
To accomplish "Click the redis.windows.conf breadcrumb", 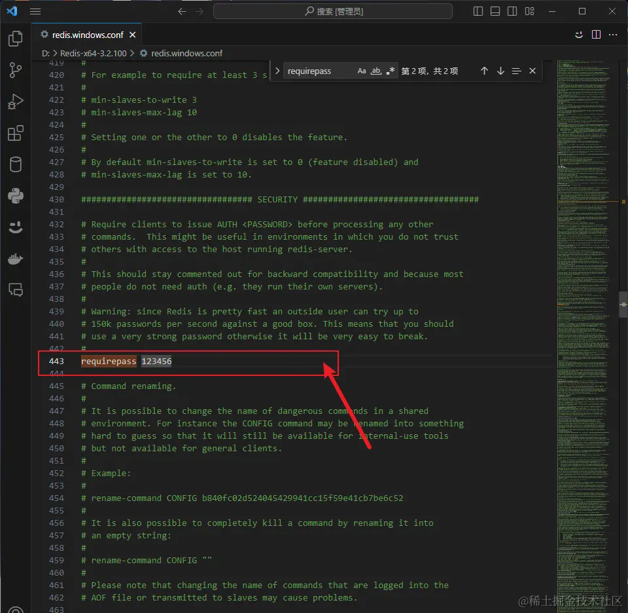I will (186, 53).
